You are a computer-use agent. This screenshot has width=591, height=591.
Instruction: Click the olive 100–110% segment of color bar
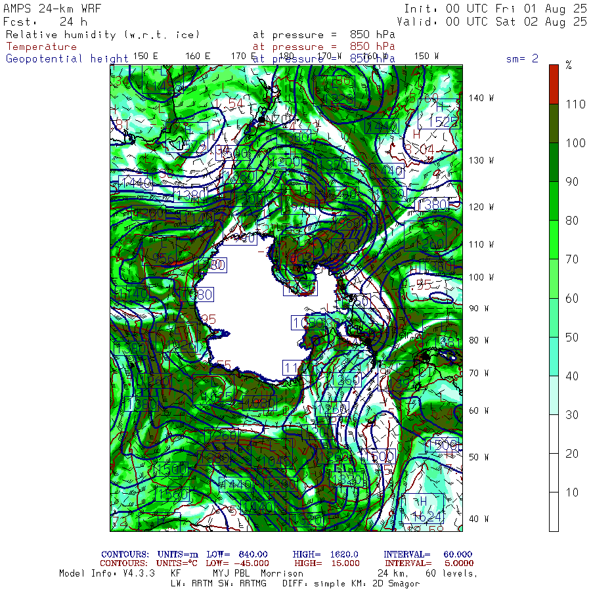(554, 123)
